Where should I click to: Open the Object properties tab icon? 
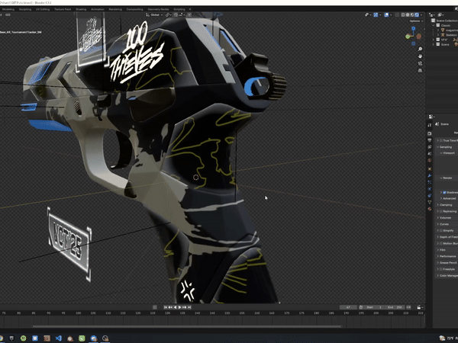pos(429,169)
